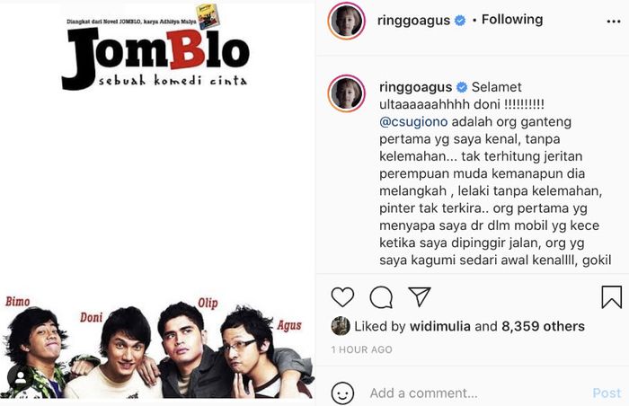Open the @csugiono mention link
Image resolution: width=629 pixels, height=406 pixels.
413,121
